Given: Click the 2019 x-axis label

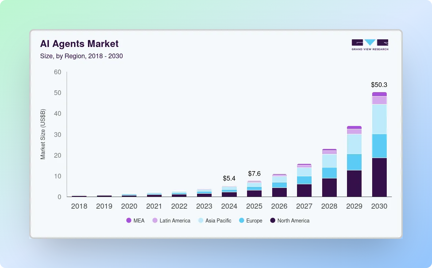Looking at the screenshot, I should (x=104, y=206).
